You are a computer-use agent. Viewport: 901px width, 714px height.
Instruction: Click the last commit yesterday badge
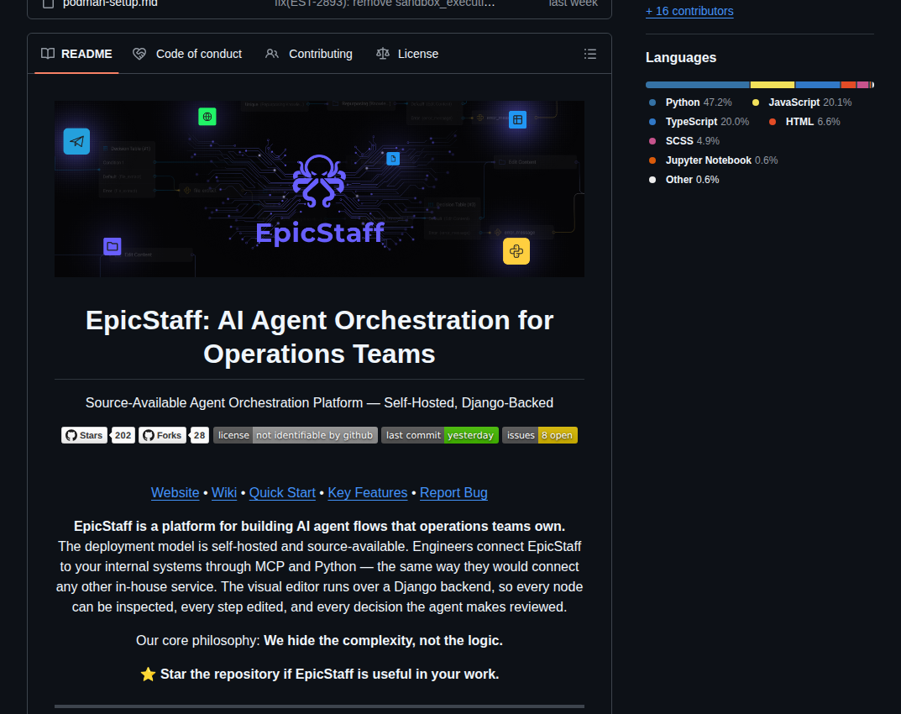coord(439,435)
